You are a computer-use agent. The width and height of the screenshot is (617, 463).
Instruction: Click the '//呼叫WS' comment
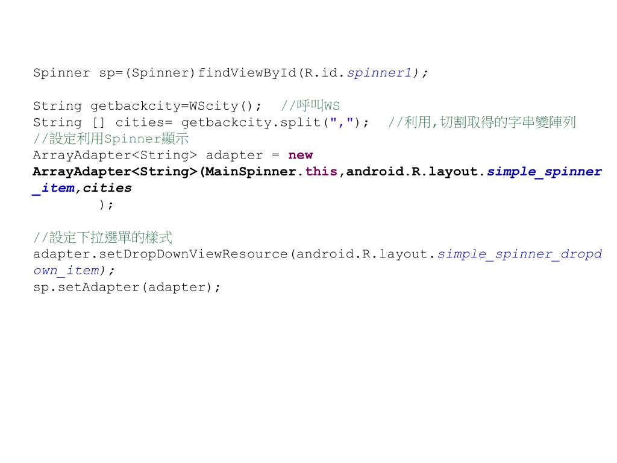tap(310, 106)
